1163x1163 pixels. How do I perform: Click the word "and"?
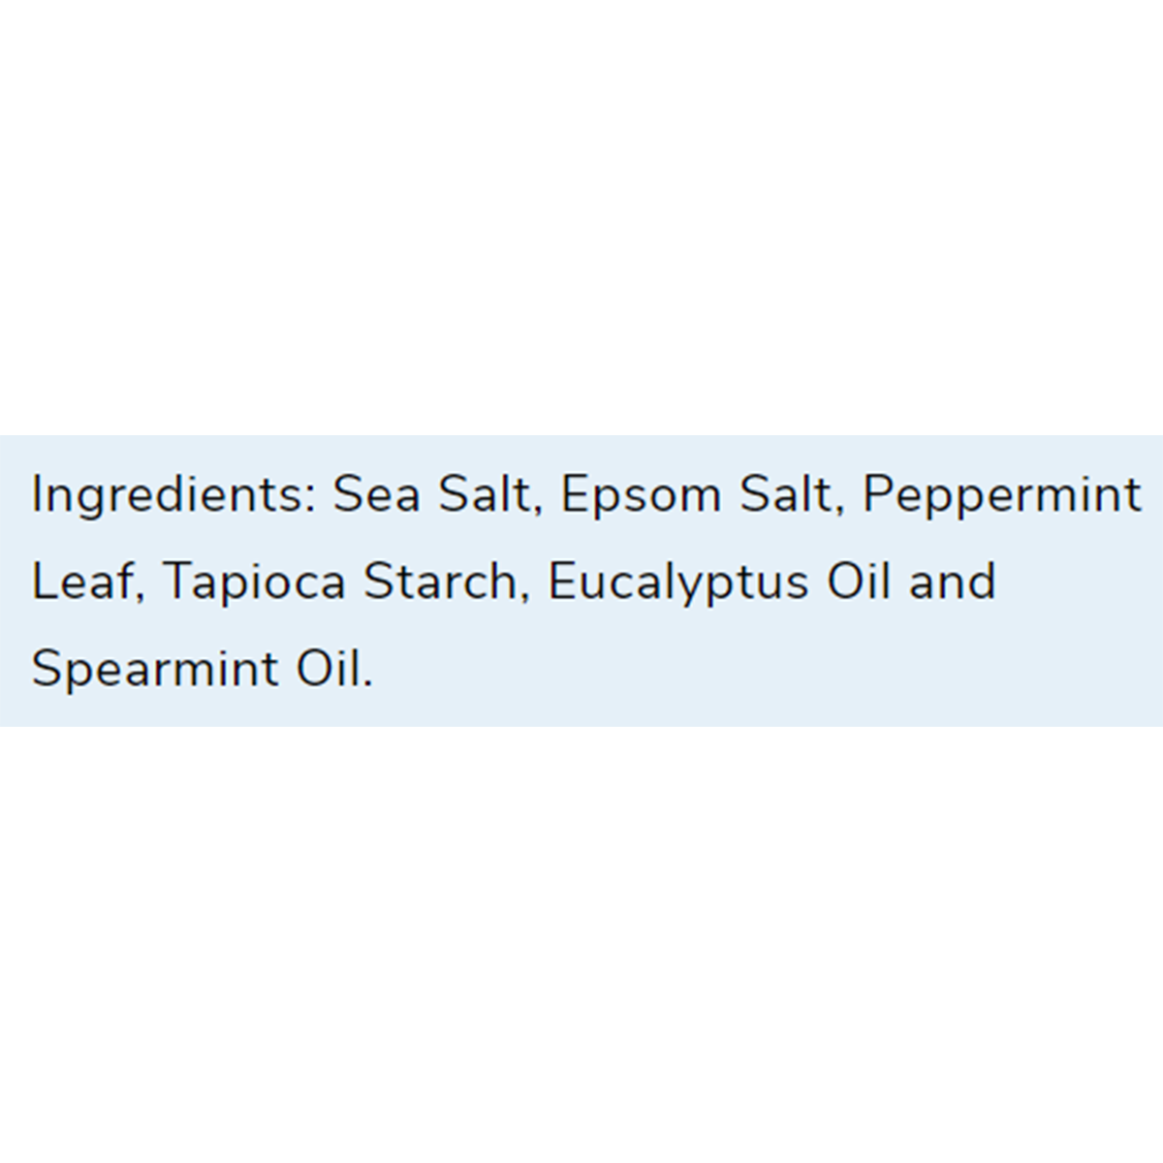point(952,581)
